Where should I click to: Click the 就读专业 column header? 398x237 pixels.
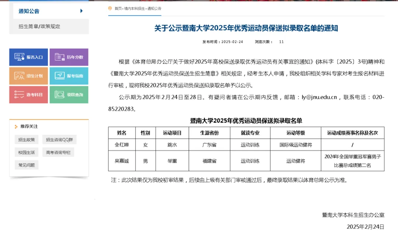click(x=250, y=133)
